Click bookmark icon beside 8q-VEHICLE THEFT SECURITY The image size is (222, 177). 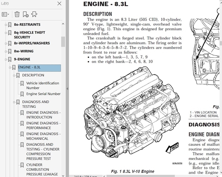(x=10, y=33)
